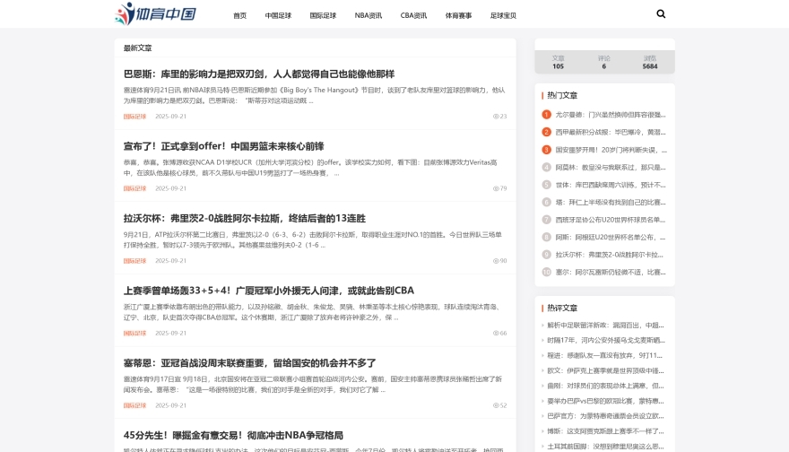Click the eye icon beside 90 views
The height and width of the screenshot is (452, 789).
click(x=496, y=261)
